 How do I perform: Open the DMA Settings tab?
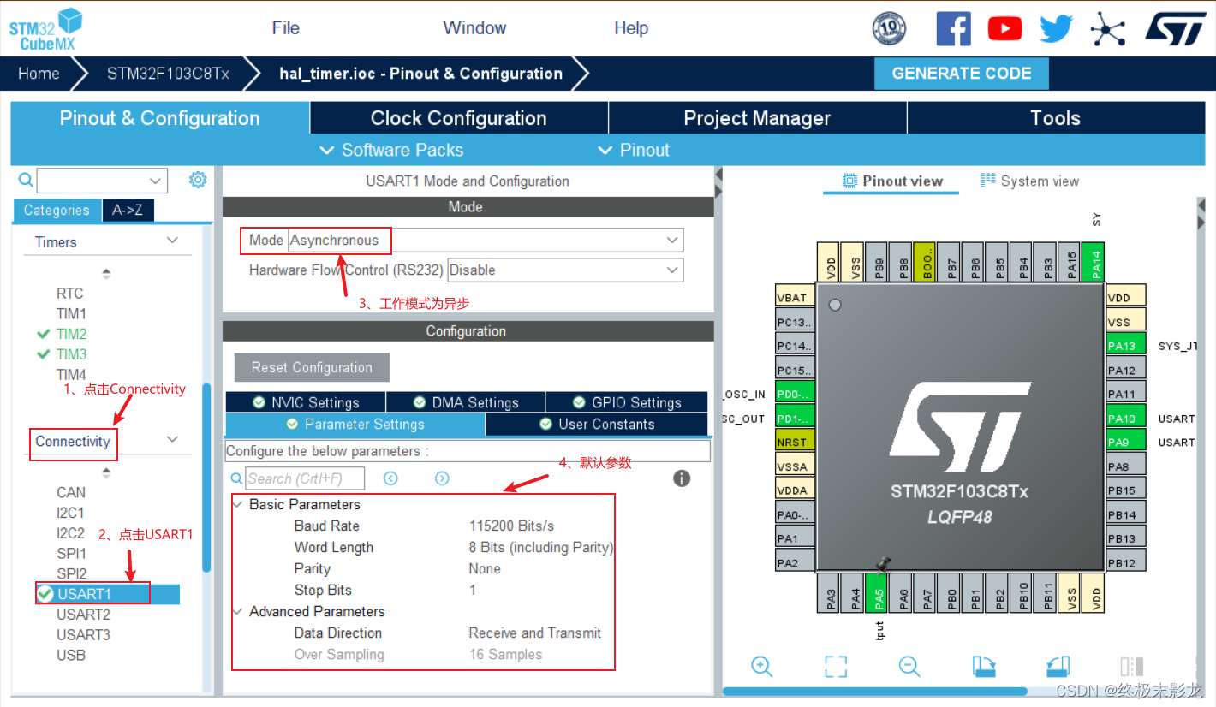point(466,402)
